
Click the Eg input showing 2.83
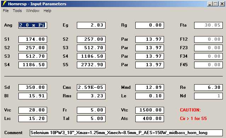[91, 25]
